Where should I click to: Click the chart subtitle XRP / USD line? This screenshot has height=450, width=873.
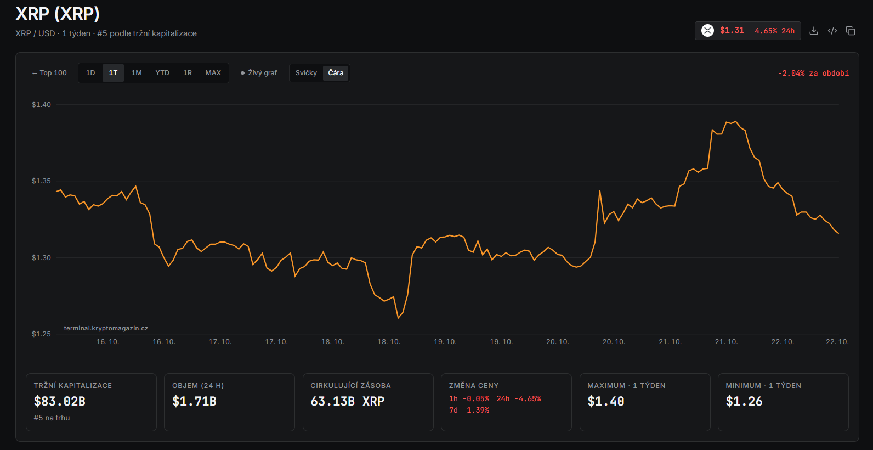pyautogui.click(x=106, y=33)
